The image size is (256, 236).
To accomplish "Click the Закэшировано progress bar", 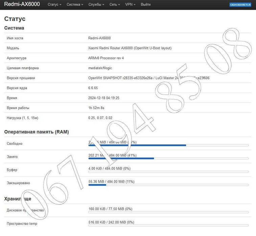I will [x=168, y=185].
